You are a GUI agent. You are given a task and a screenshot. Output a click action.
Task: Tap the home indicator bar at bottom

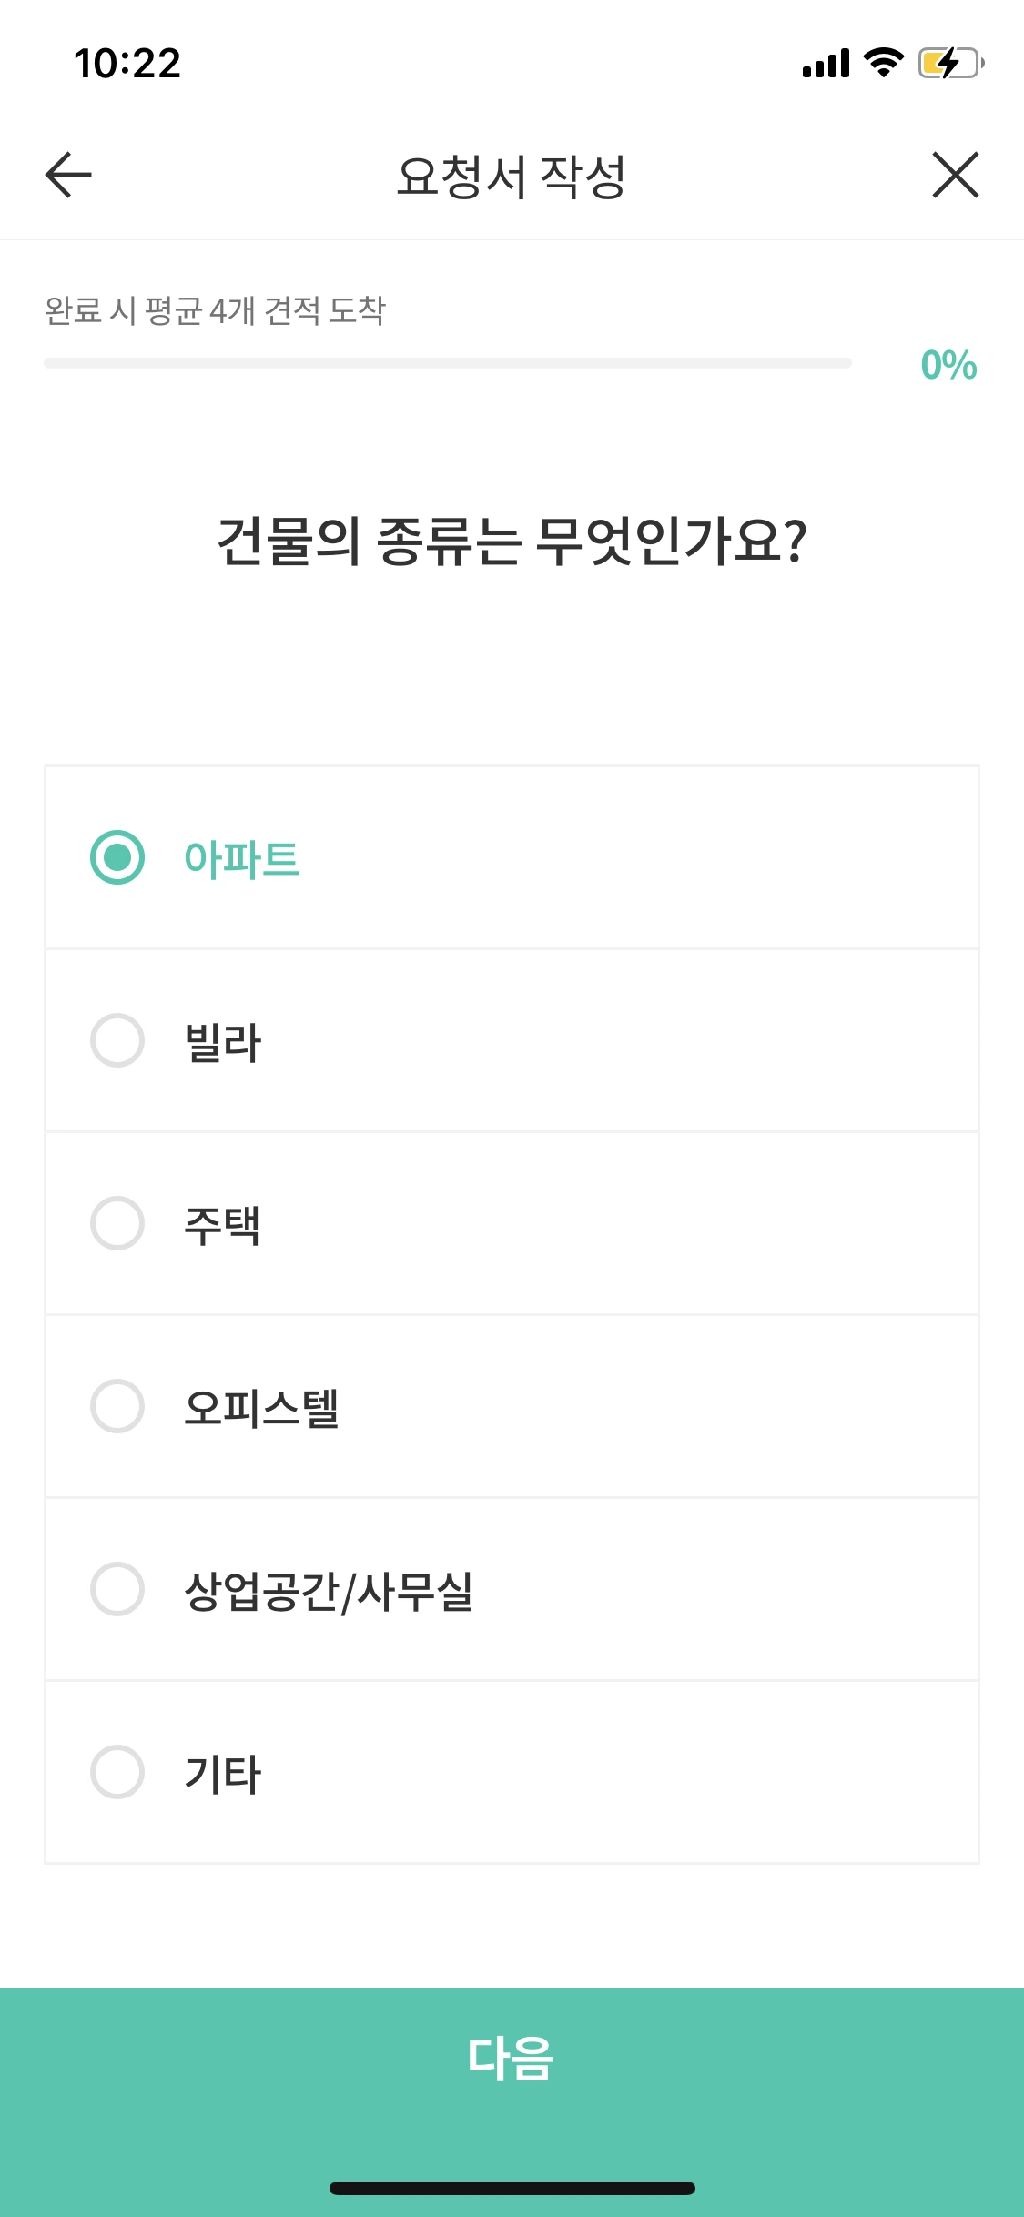tap(512, 2189)
